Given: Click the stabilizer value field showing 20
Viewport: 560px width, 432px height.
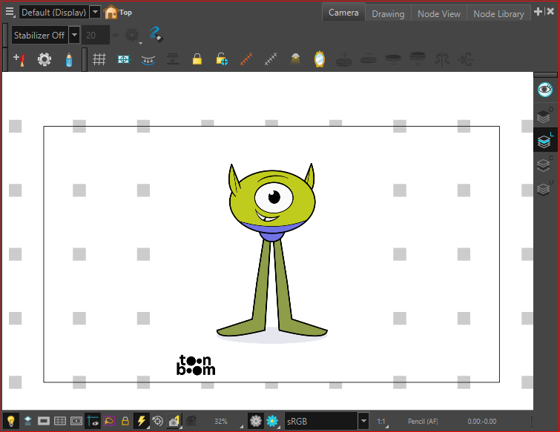Looking at the screenshot, I should click(x=96, y=36).
